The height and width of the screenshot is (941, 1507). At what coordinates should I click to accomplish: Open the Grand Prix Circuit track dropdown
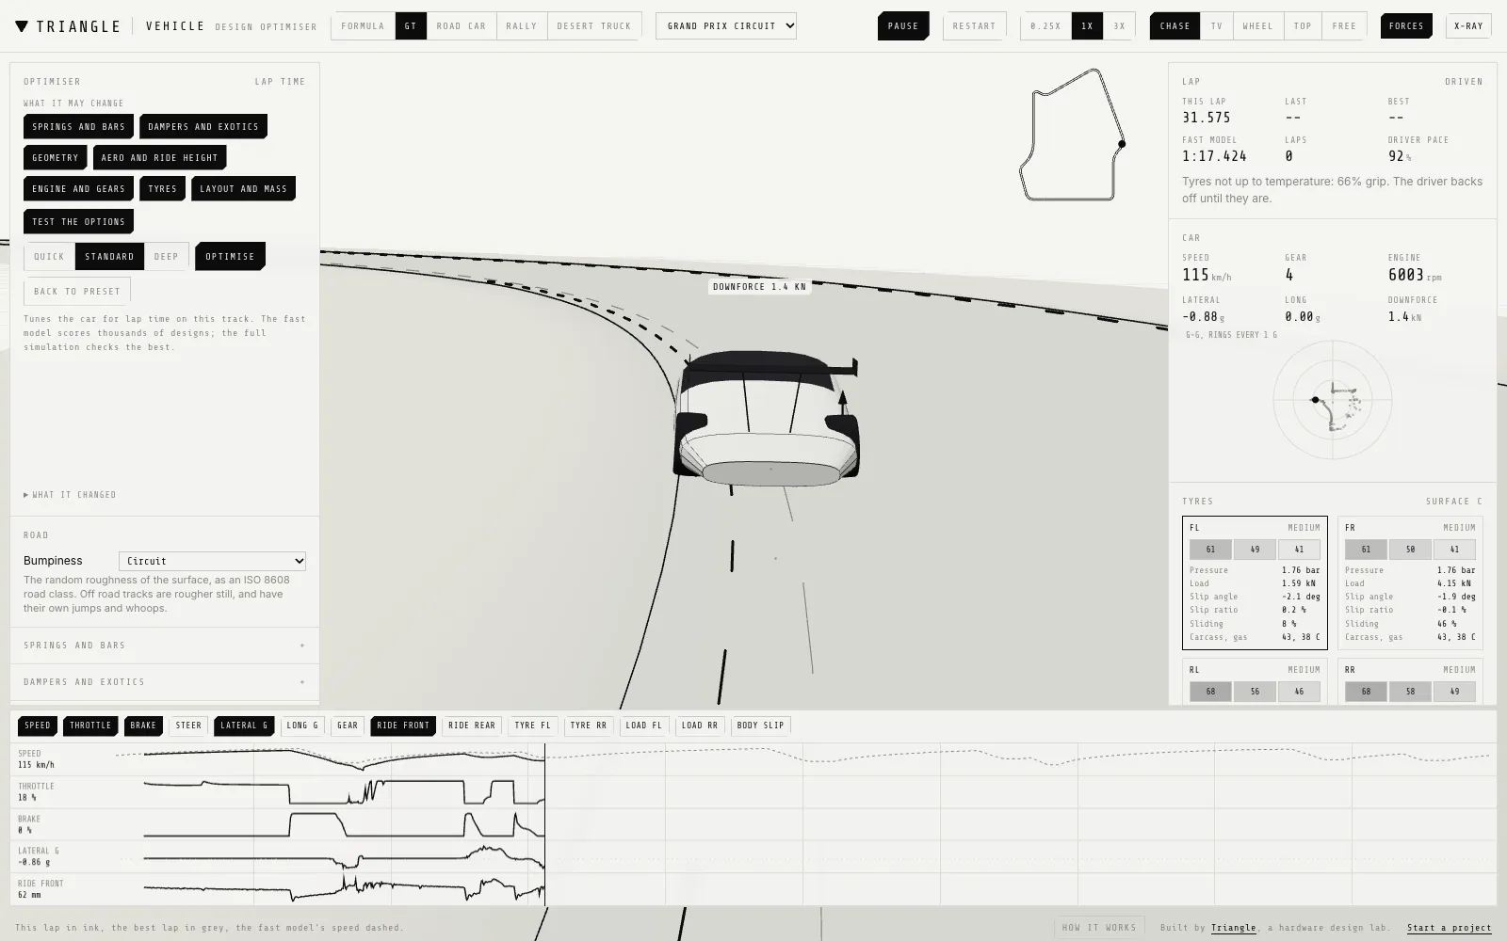tap(726, 26)
